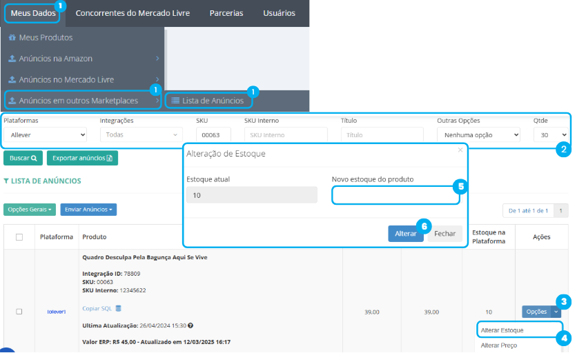Open the Integrações dropdown showing Todas
Viewport: 577px width, 353px height.
[x=141, y=135]
